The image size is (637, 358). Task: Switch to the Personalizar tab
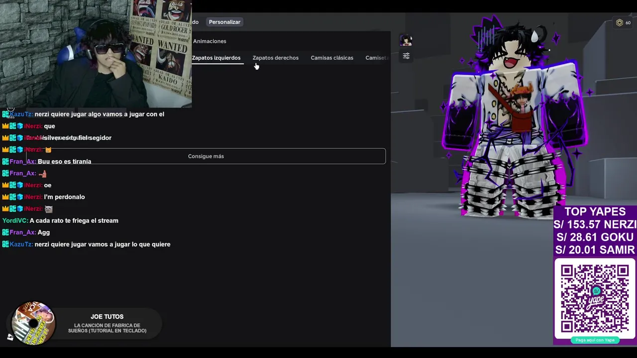(224, 22)
